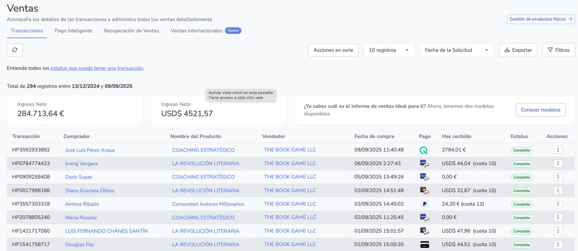Go to the Ventas internacionales tab
The width and height of the screenshot is (578, 251).
pos(197,31)
